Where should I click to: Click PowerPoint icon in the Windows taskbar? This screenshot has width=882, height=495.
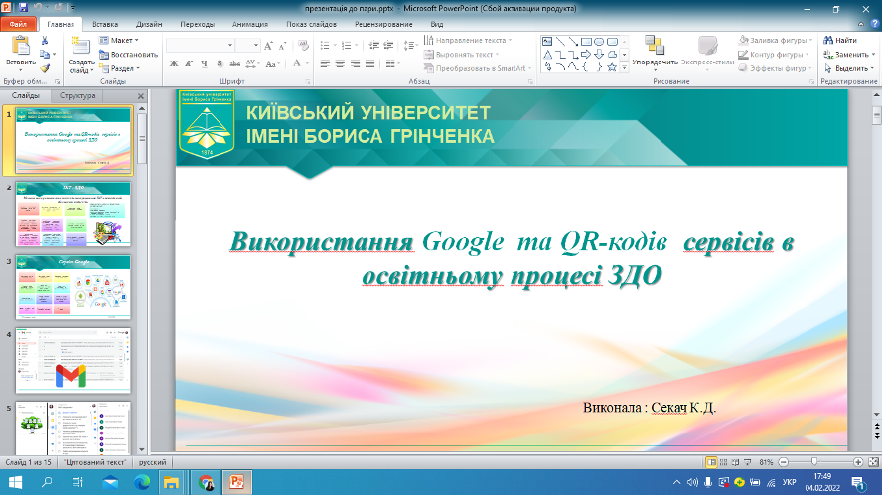tap(237, 482)
